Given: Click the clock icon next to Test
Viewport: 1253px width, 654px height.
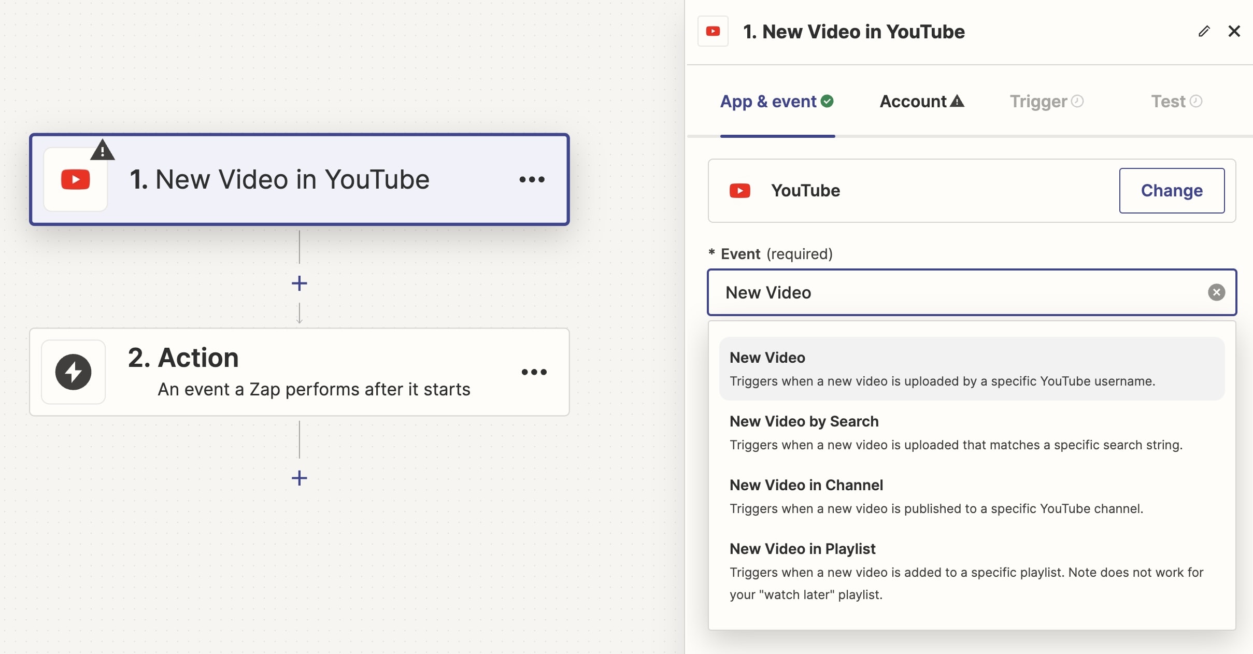Looking at the screenshot, I should pos(1196,101).
